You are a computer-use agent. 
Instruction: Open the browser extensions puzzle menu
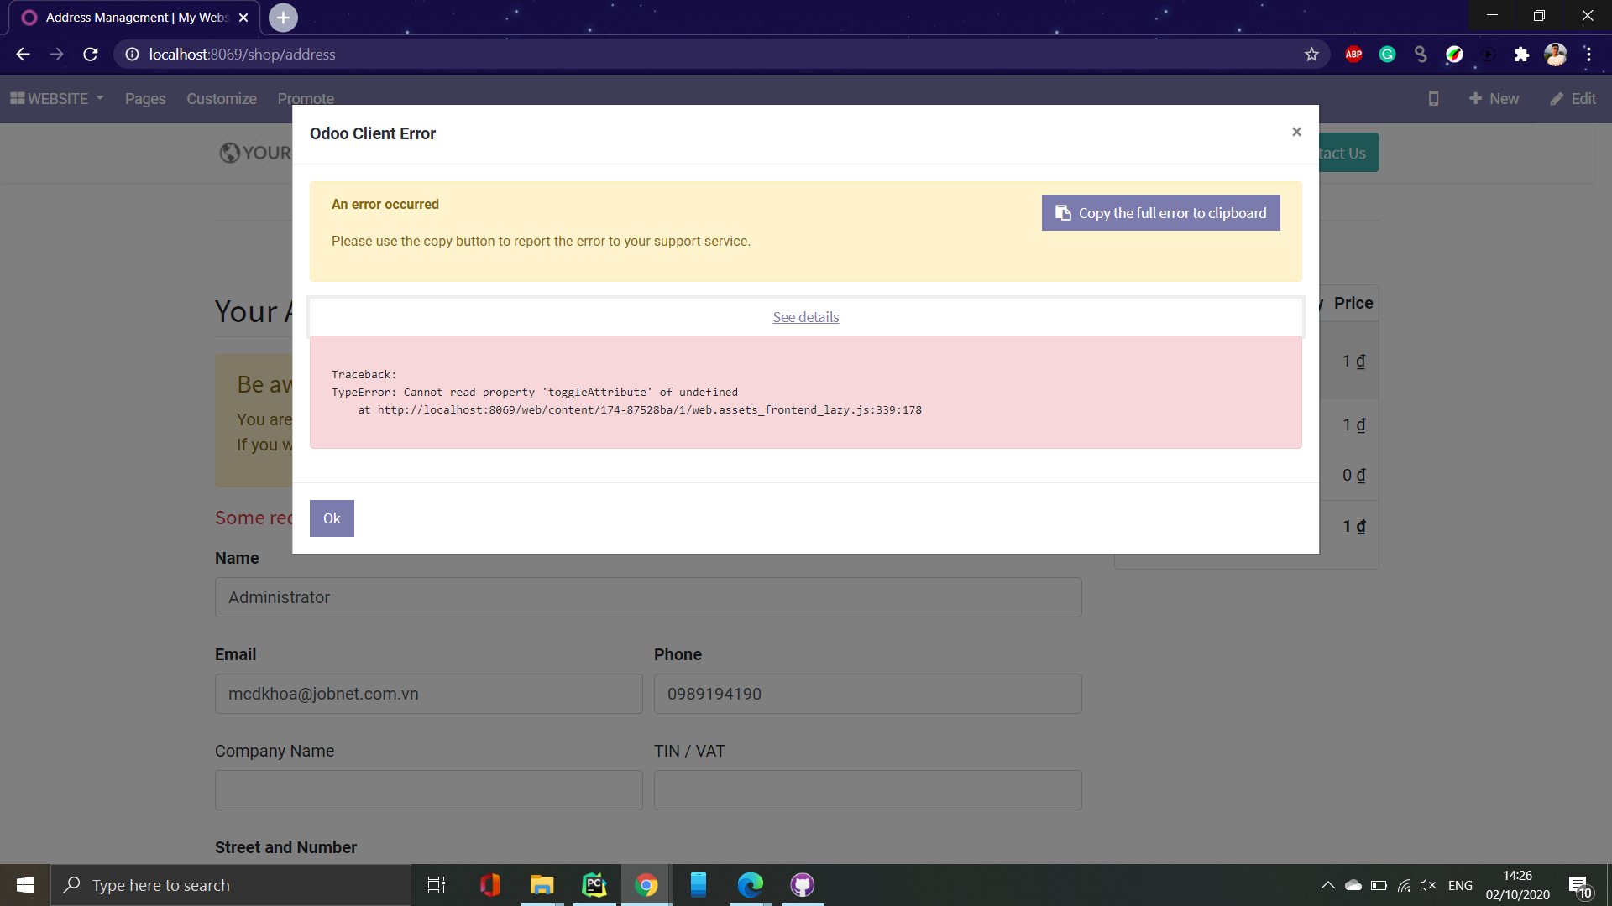click(1521, 55)
